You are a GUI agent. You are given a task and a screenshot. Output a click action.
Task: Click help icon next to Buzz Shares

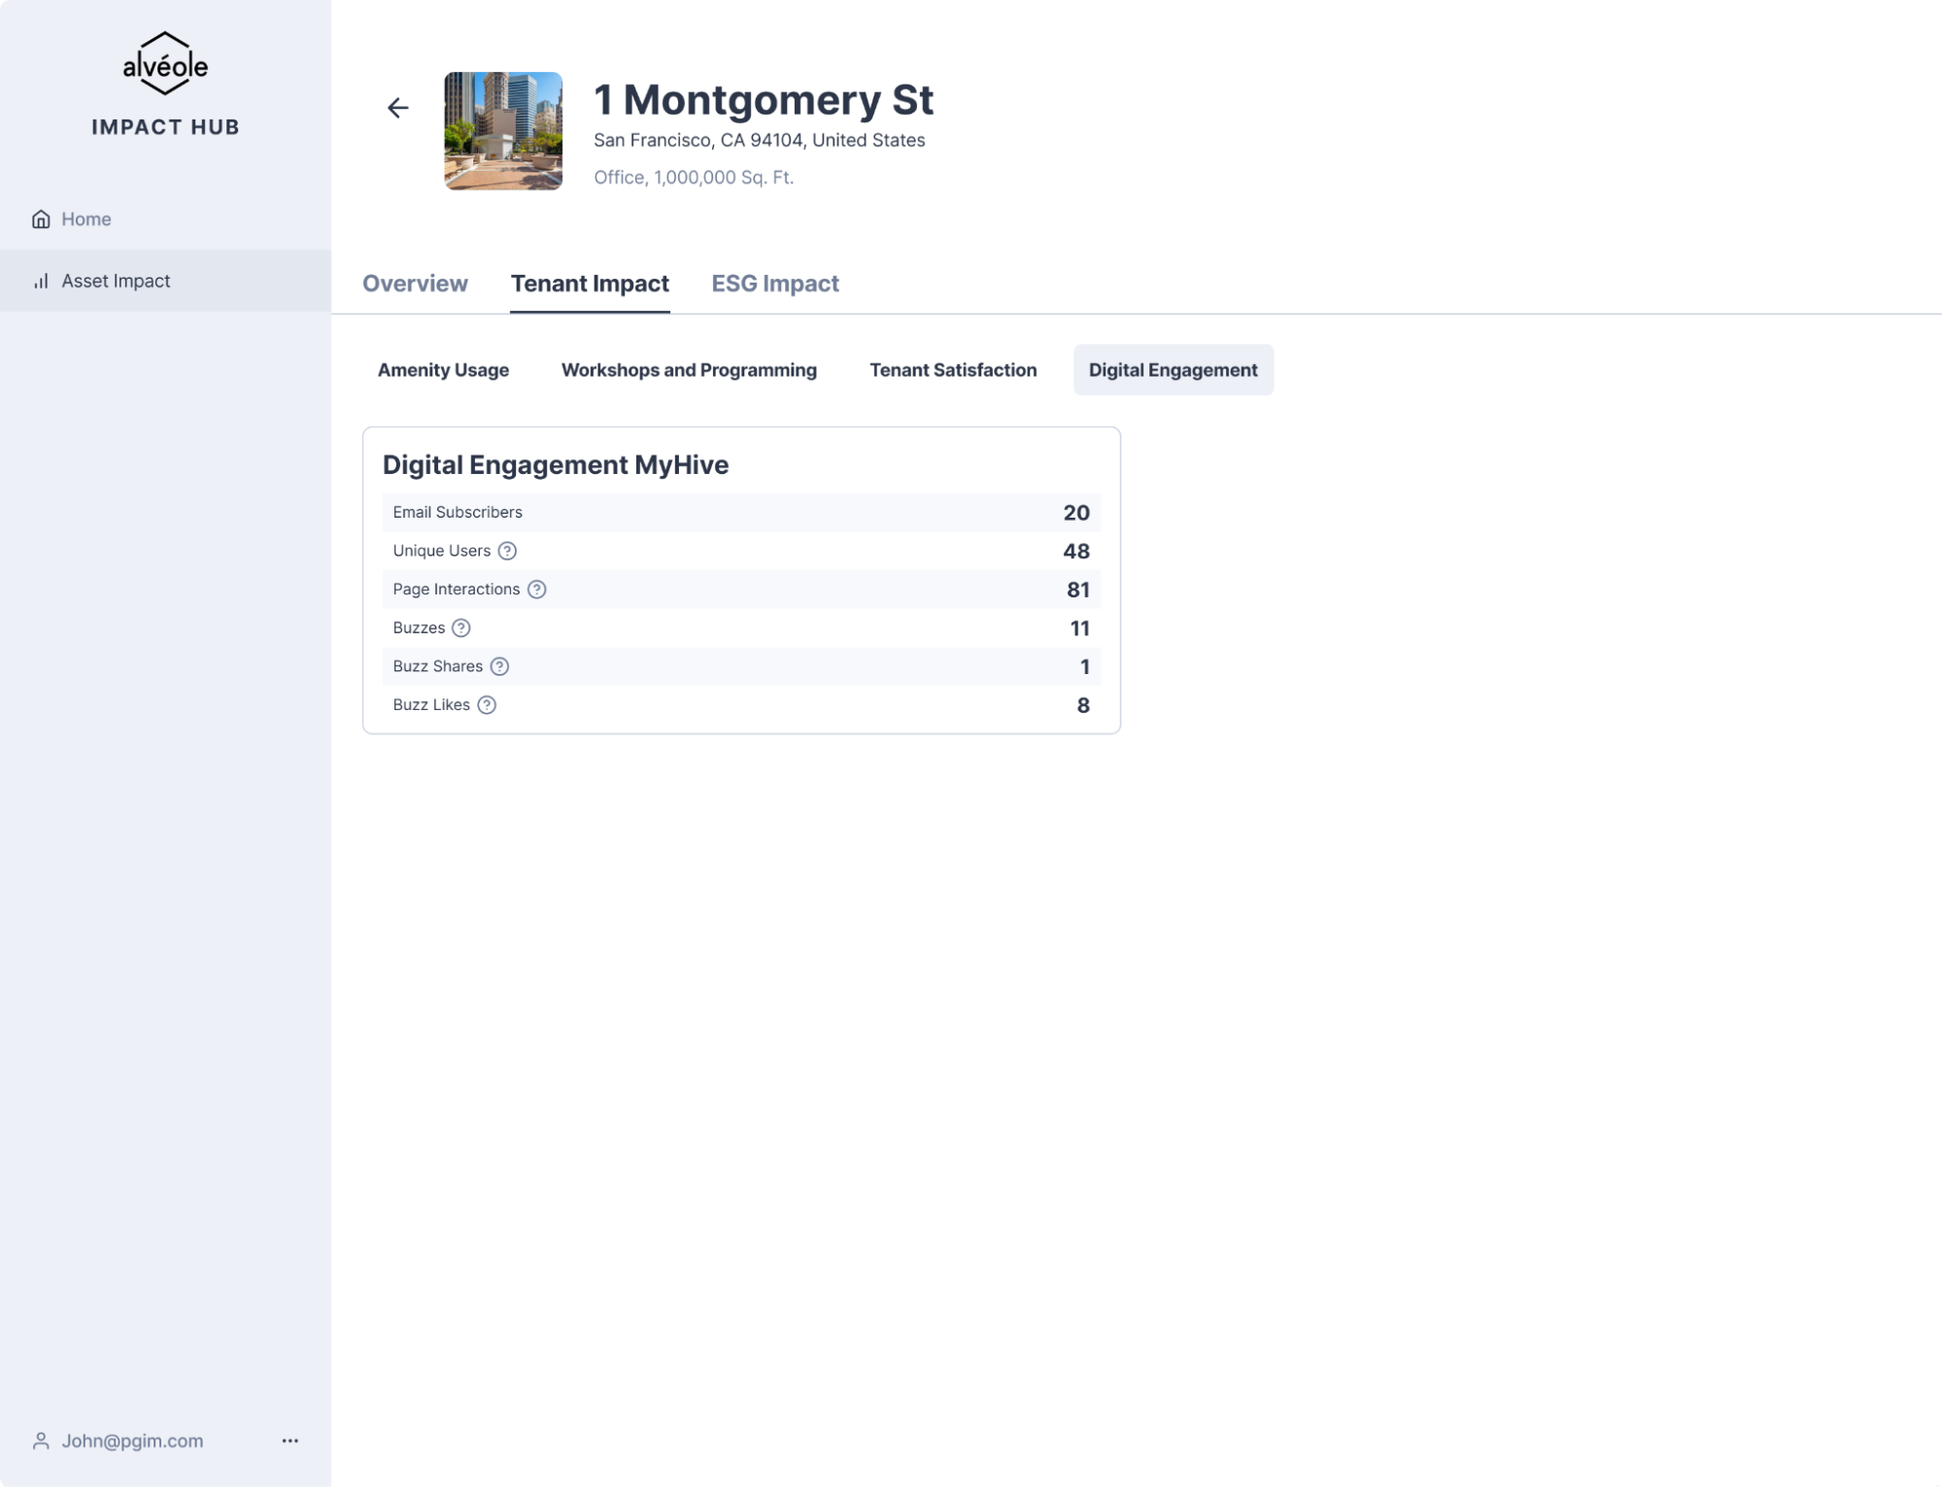pyautogui.click(x=499, y=667)
